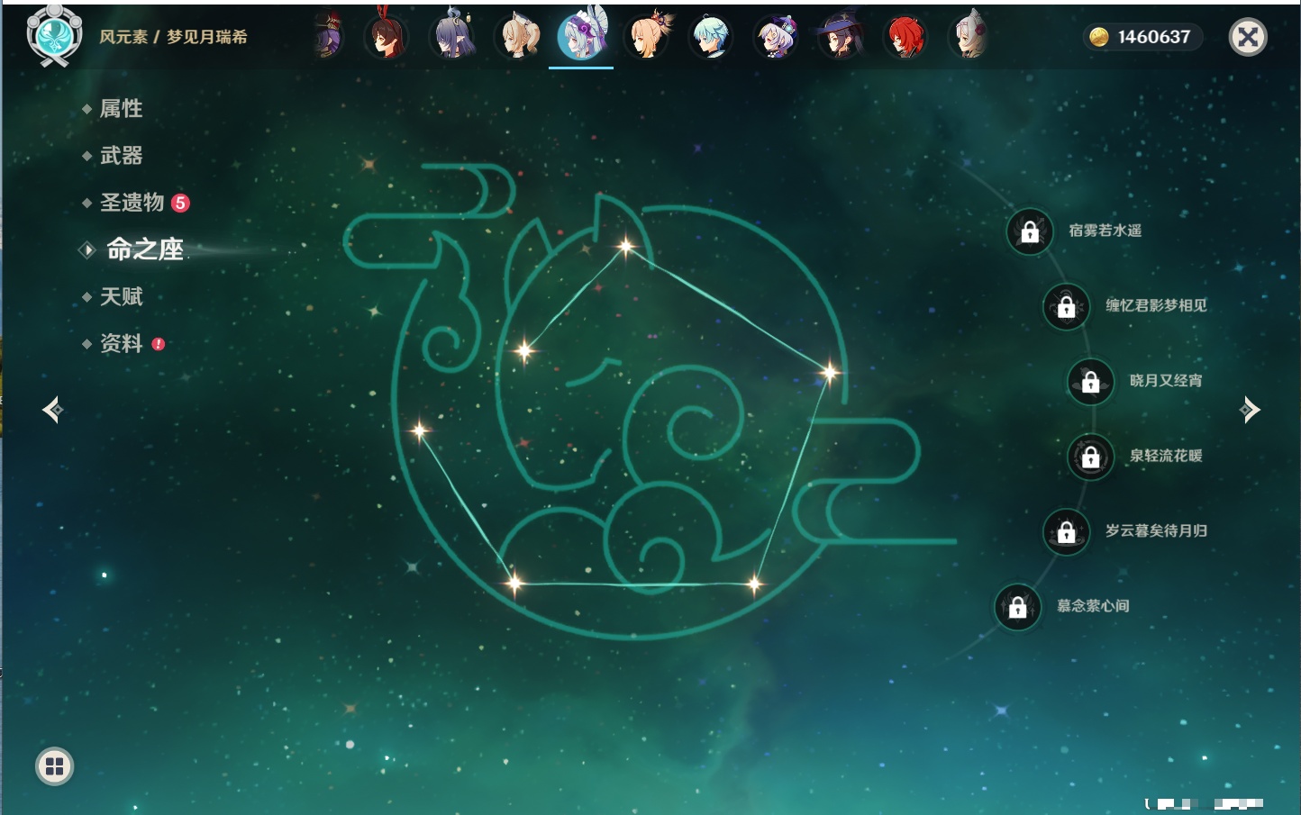
Task: Click the lock icon beside 晓月又经宵
Action: (1091, 381)
